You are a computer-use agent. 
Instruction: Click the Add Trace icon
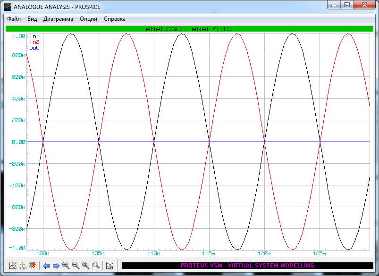(22, 266)
